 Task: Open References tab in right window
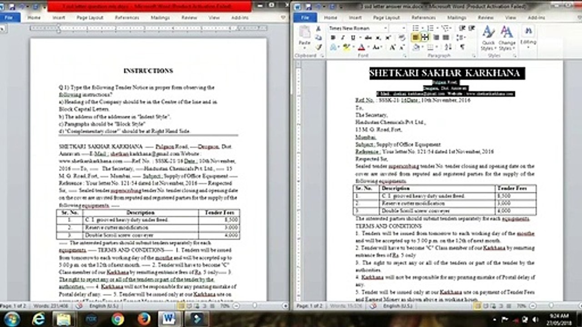click(423, 17)
